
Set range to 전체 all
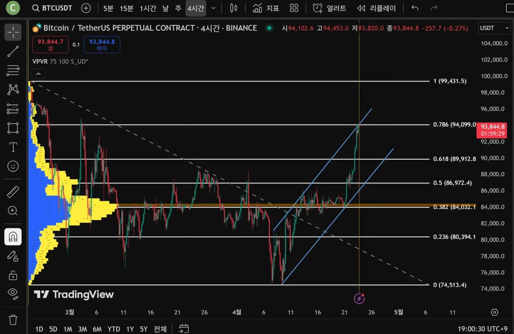click(160, 329)
